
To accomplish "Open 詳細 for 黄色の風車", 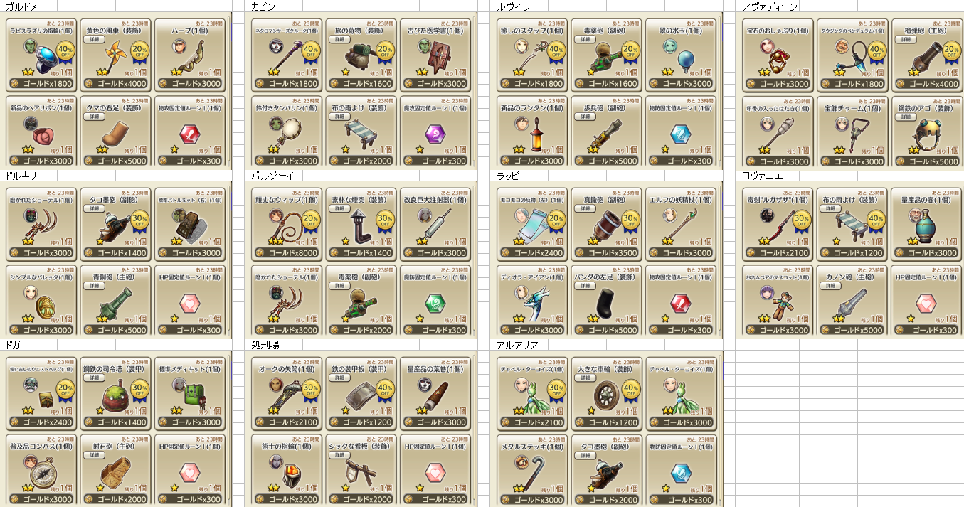I will click(x=95, y=40).
